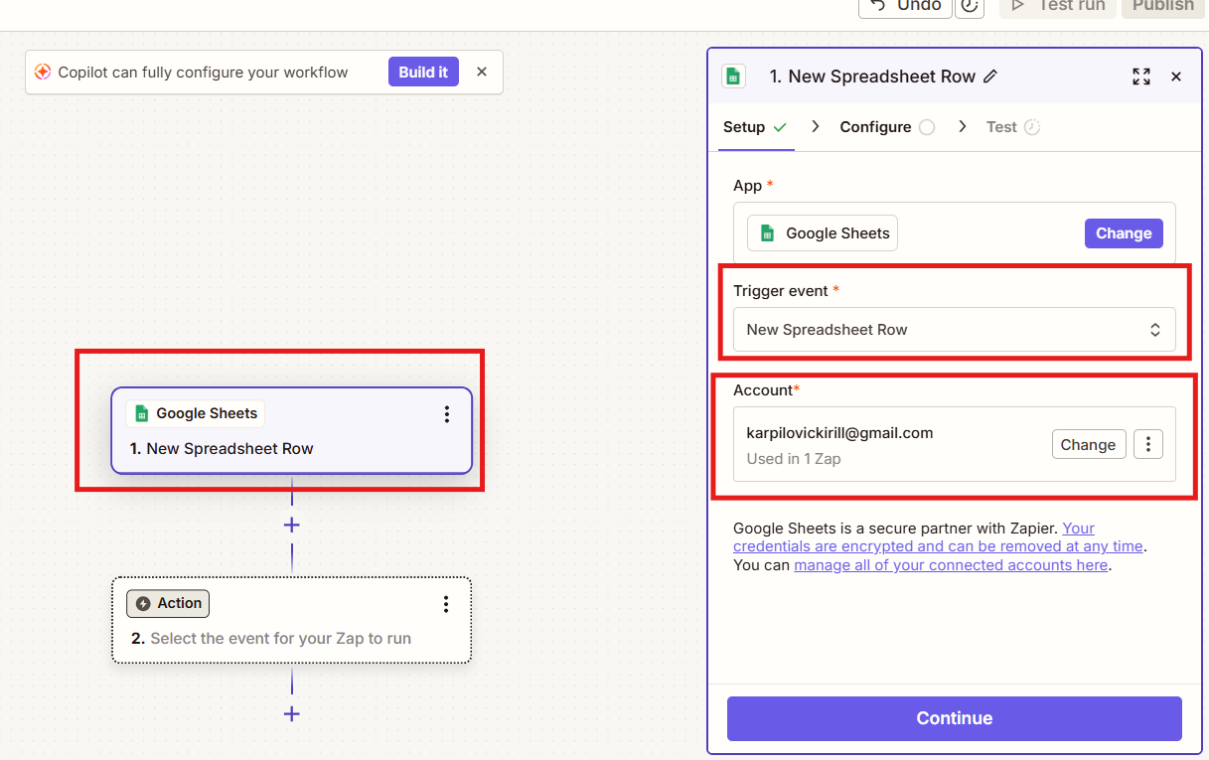The image size is (1209, 760).
Task: Click the Copilot logo icon
Action: click(x=43, y=72)
